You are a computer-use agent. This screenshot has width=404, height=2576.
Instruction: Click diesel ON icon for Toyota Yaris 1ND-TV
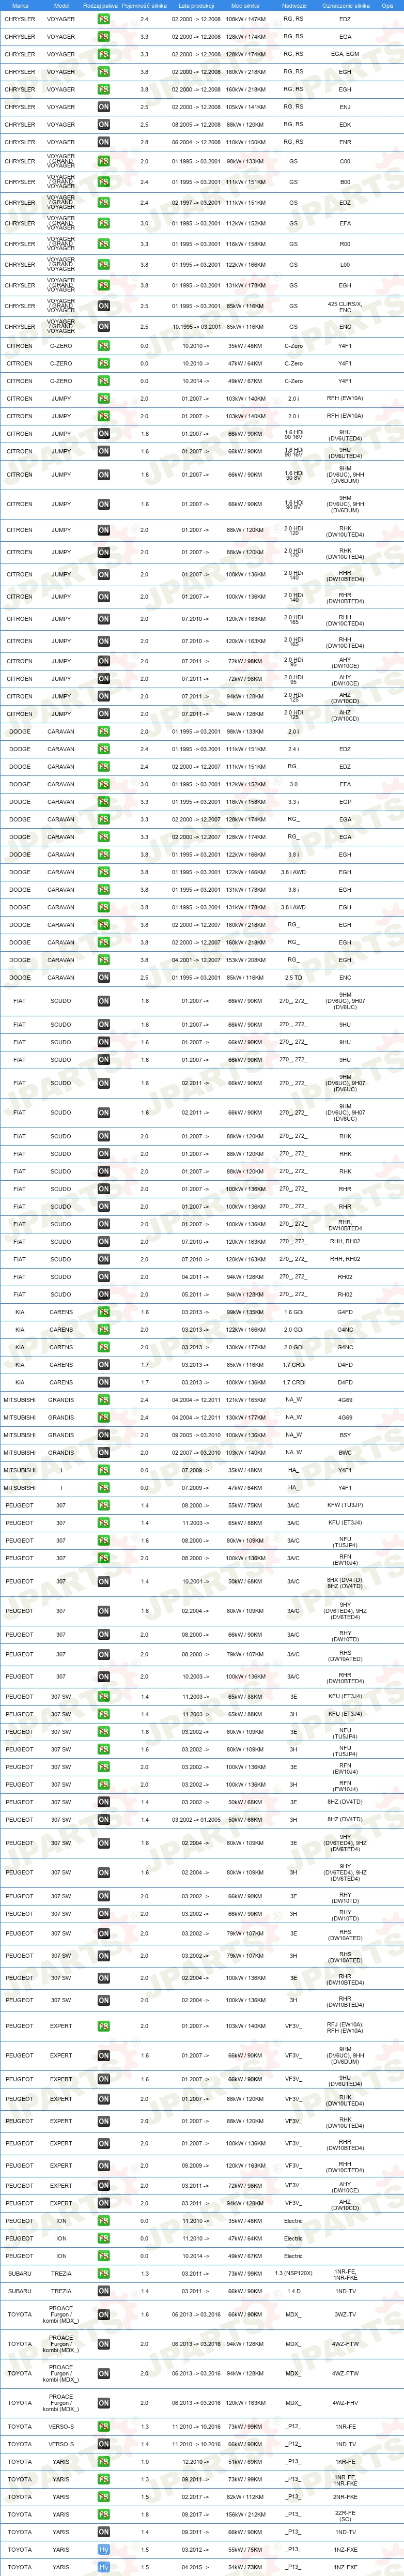[104, 2532]
